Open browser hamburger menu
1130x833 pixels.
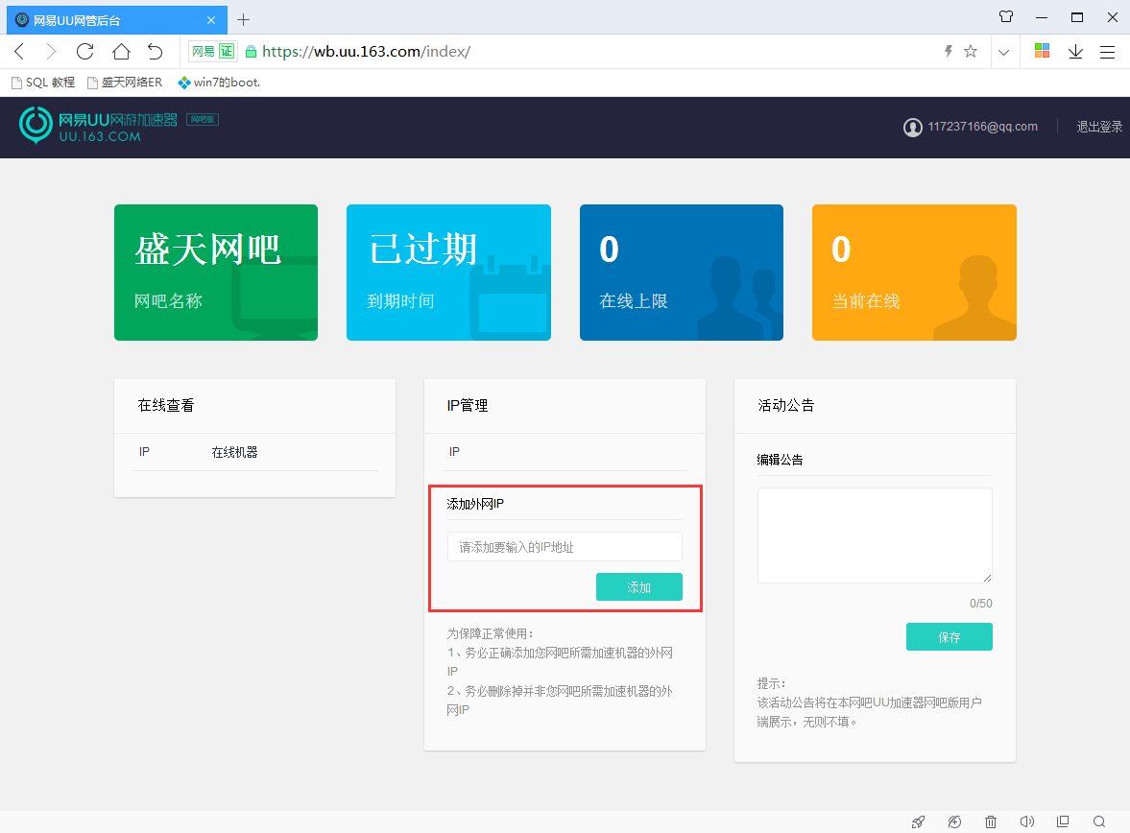(x=1107, y=52)
